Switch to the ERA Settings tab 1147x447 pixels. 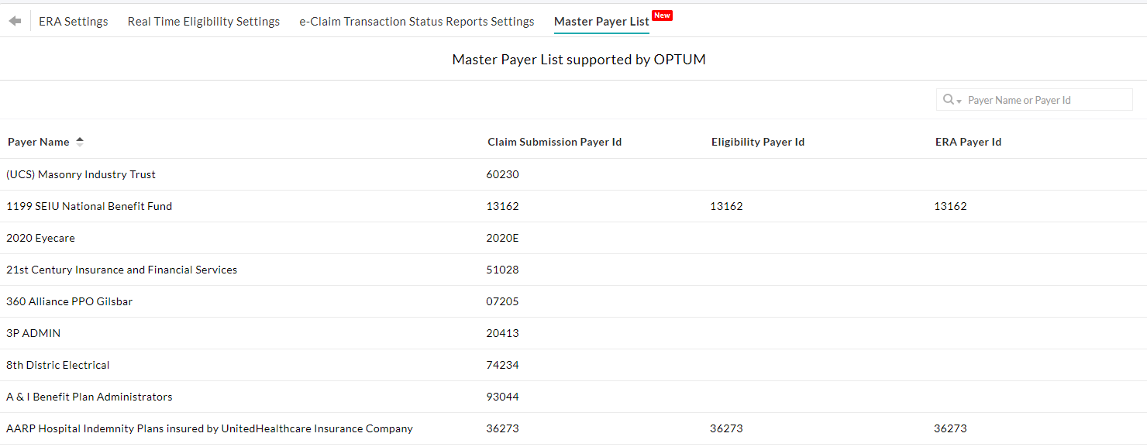coord(74,21)
